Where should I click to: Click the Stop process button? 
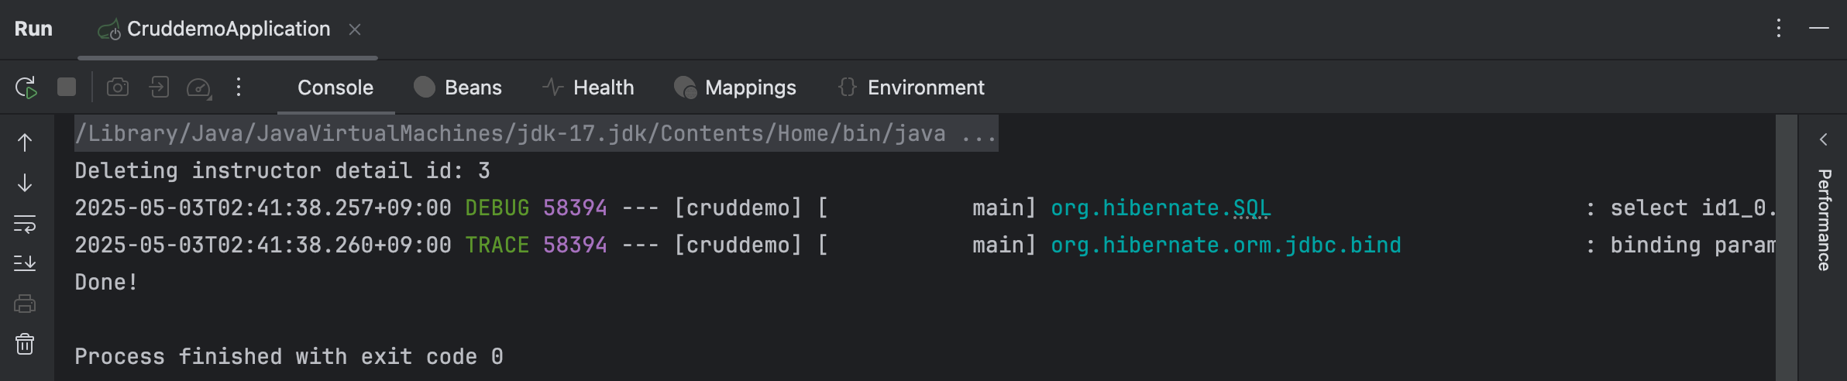[x=67, y=87]
